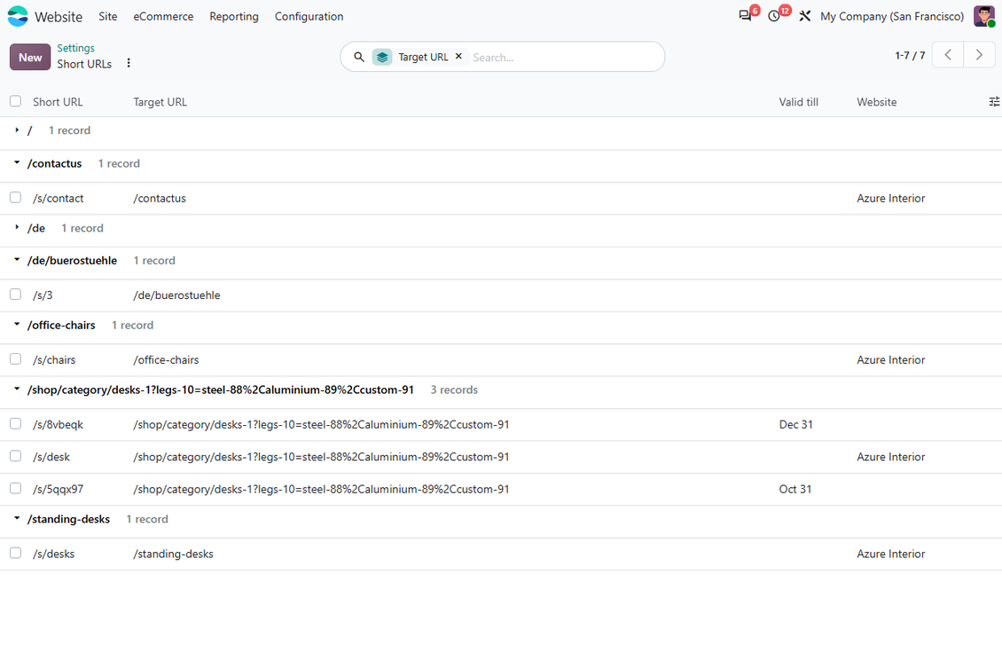Screen dimensions: 1002x653
Task: Click the Website app name in navbar
Action: 59,17
